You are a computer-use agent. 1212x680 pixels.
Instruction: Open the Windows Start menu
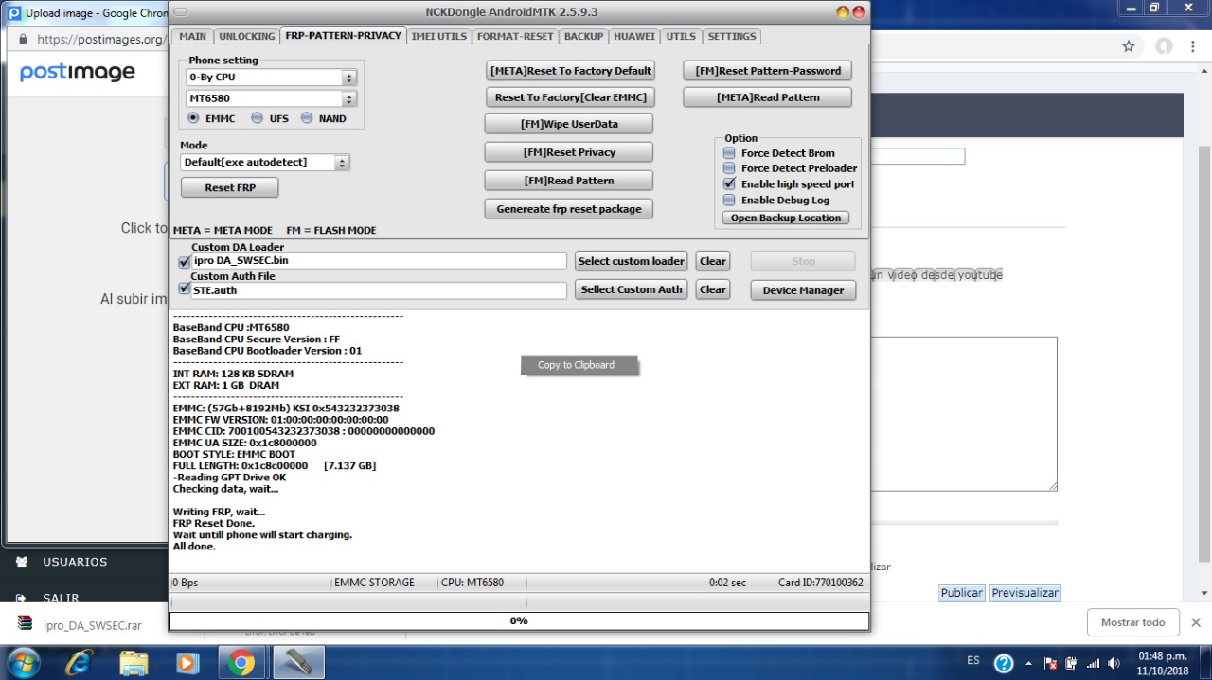pos(23,662)
